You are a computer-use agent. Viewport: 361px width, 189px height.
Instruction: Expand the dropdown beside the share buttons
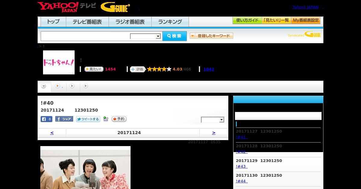[213, 120]
